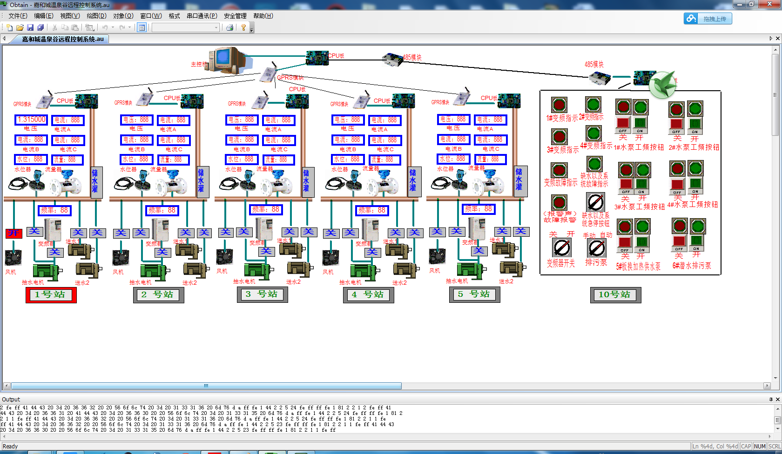Viewport: 782px width, 454px height.
Task: Click the New file toolbar icon
Action: (9, 27)
